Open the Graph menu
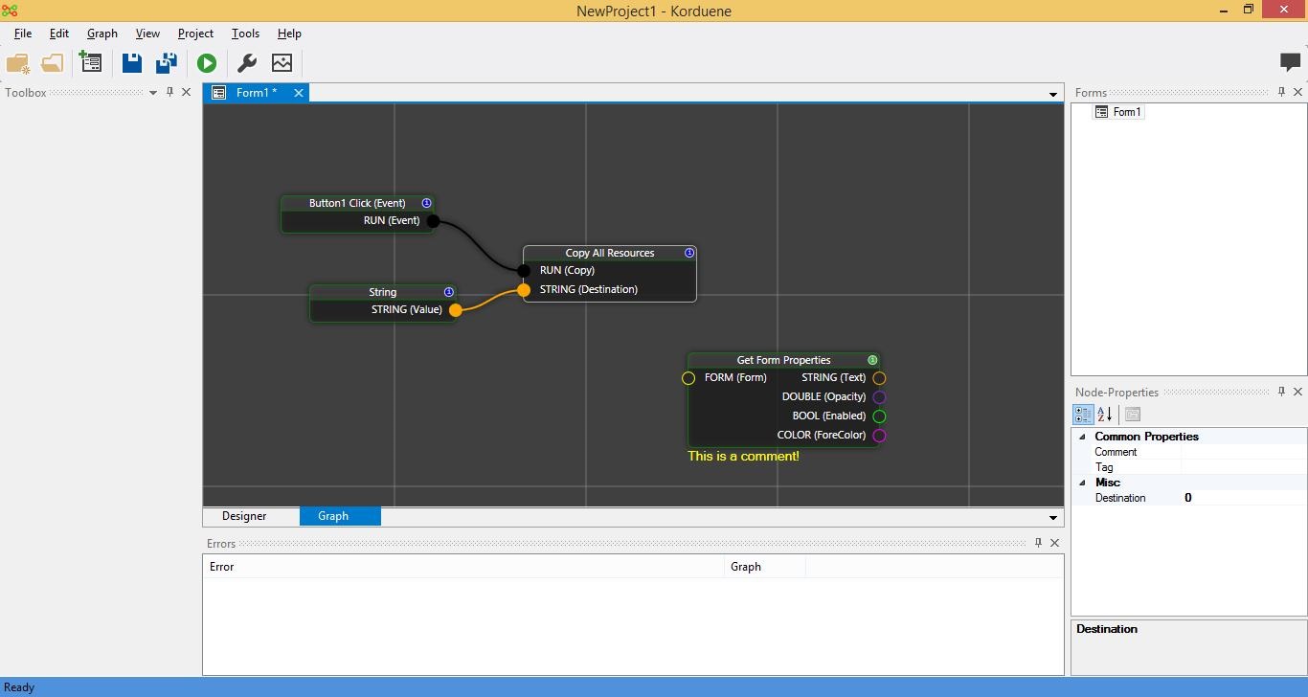Image resolution: width=1308 pixels, height=697 pixels. (x=101, y=34)
